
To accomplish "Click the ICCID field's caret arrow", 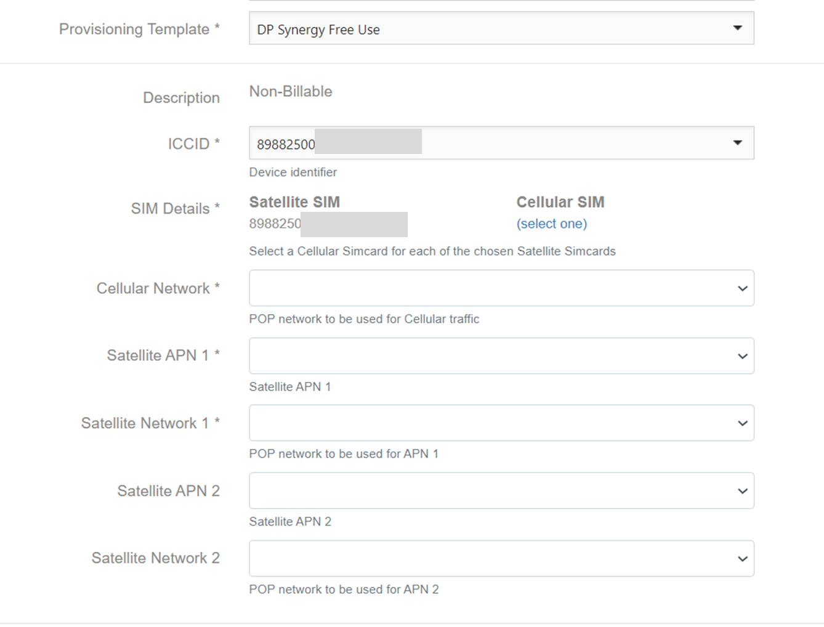I will [737, 143].
